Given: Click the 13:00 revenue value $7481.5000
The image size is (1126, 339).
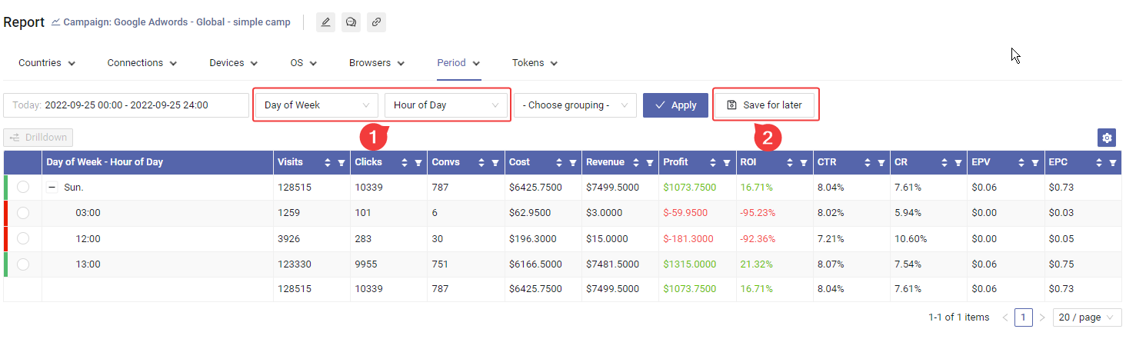Looking at the screenshot, I should 612,264.
